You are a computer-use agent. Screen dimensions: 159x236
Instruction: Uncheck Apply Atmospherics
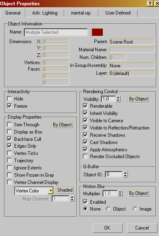85,149
